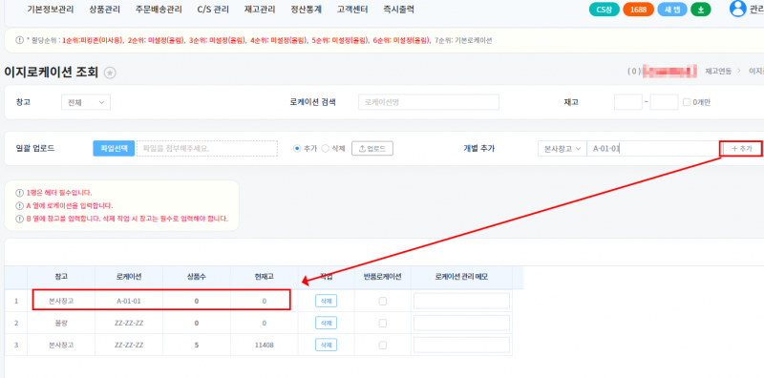764x378 pixels.
Task: Click the blue 새 탭 button
Action: pyautogui.click(x=672, y=10)
